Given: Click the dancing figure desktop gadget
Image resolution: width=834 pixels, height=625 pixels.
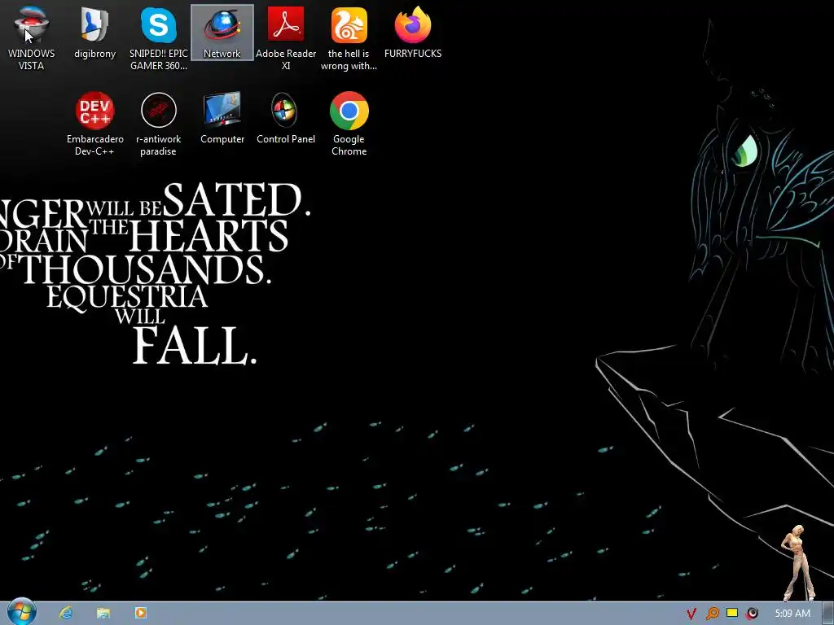Looking at the screenshot, I should point(798,562).
